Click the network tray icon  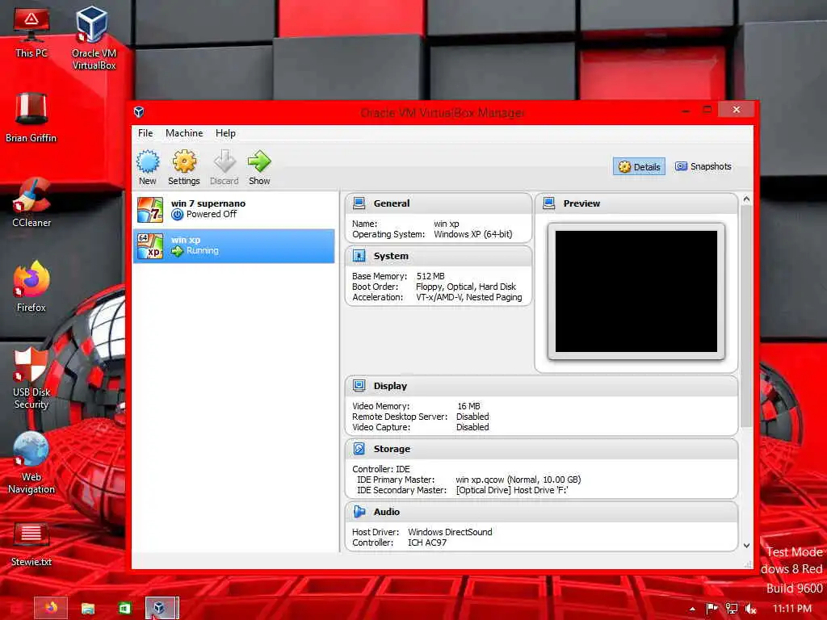[731, 609]
